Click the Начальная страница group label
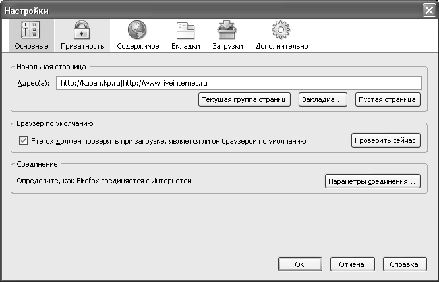This screenshot has height=282, width=439. click(x=51, y=67)
